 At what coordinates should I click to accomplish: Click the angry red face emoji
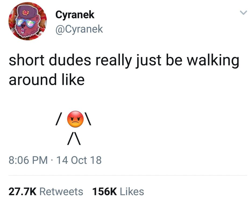click(75, 119)
